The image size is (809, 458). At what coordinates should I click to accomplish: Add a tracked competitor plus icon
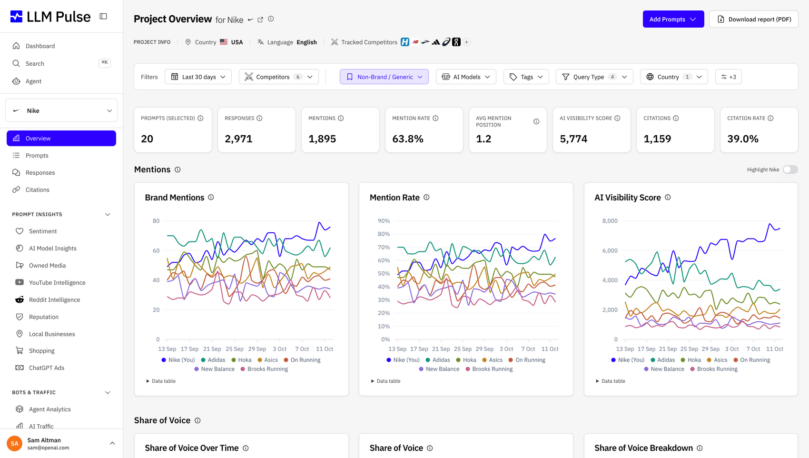click(x=467, y=42)
